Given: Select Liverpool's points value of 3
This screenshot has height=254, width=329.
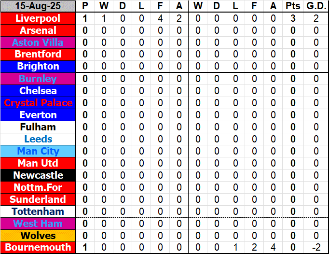Looking at the screenshot, I should pos(293,18).
